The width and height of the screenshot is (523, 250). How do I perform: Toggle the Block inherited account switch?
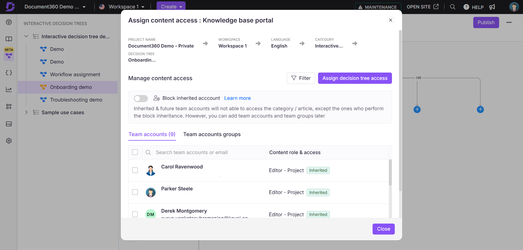coord(141,98)
